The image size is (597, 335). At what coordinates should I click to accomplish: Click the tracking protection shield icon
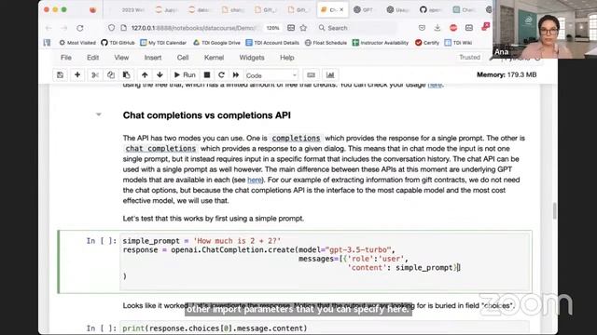pyautogui.click(x=111, y=28)
